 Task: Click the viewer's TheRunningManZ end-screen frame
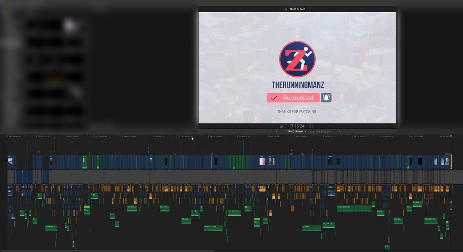pyautogui.click(x=297, y=67)
